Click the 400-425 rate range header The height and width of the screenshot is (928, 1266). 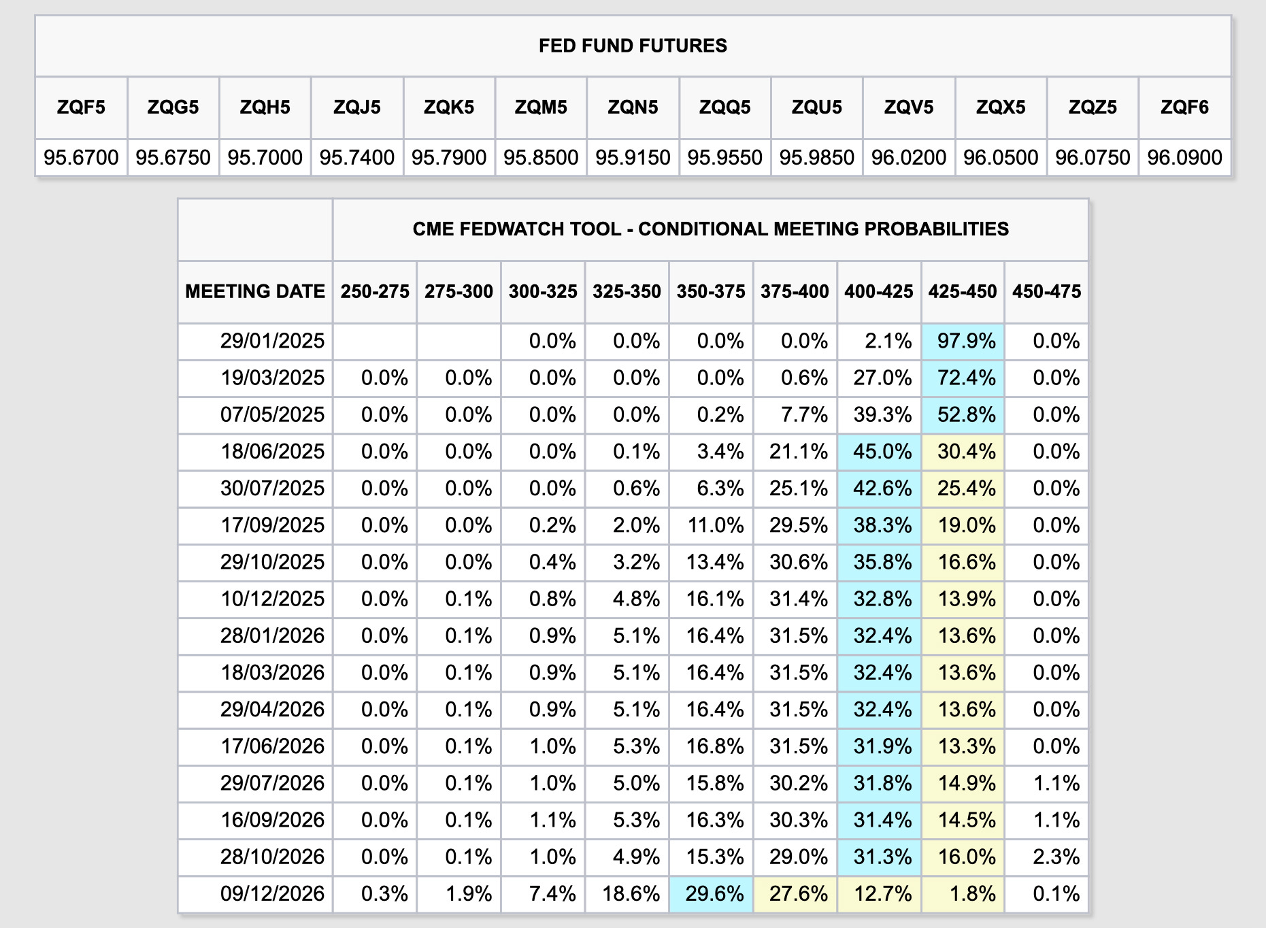pos(879,292)
